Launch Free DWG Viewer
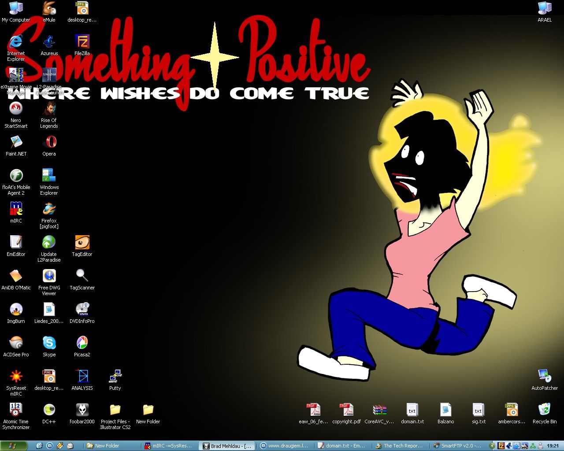Viewport: 564px width, 451px height. coord(49,282)
